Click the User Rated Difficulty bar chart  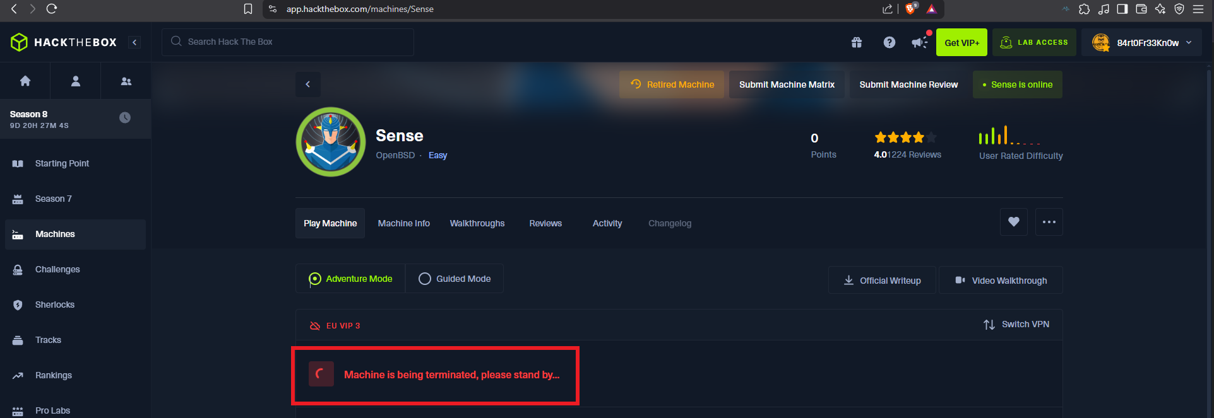click(1009, 136)
